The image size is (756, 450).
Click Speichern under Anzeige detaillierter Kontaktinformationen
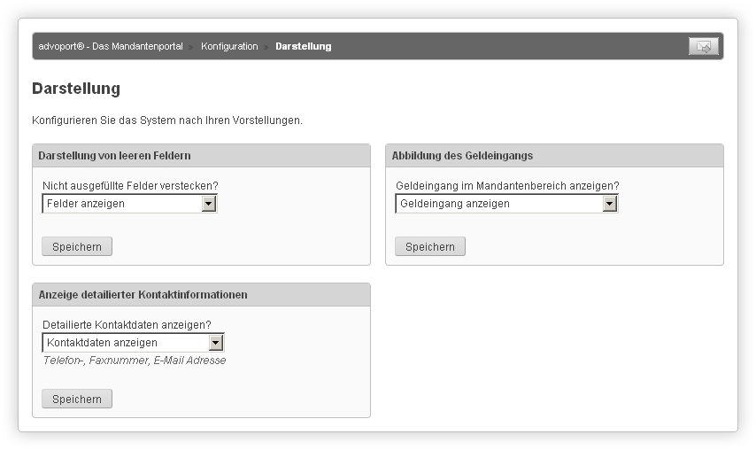click(x=77, y=399)
